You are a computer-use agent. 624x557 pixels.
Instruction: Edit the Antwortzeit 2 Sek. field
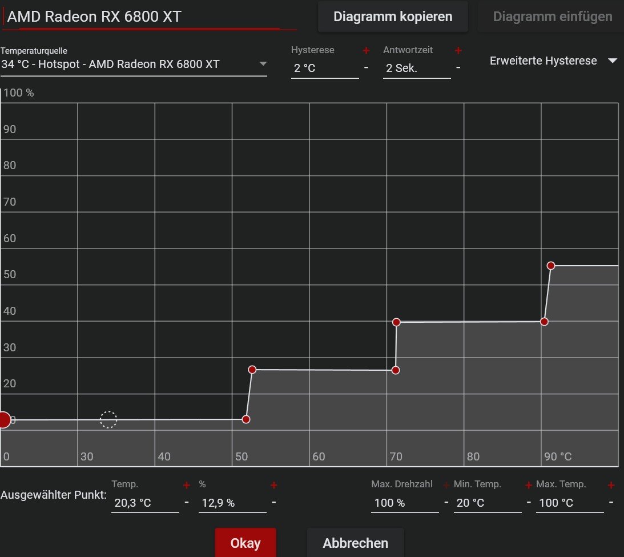point(417,69)
